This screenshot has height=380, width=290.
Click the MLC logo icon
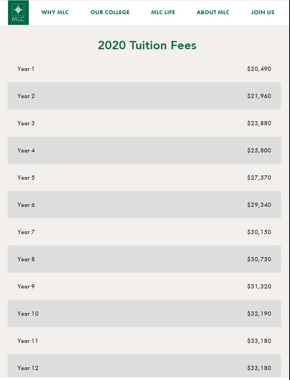(x=18, y=13)
